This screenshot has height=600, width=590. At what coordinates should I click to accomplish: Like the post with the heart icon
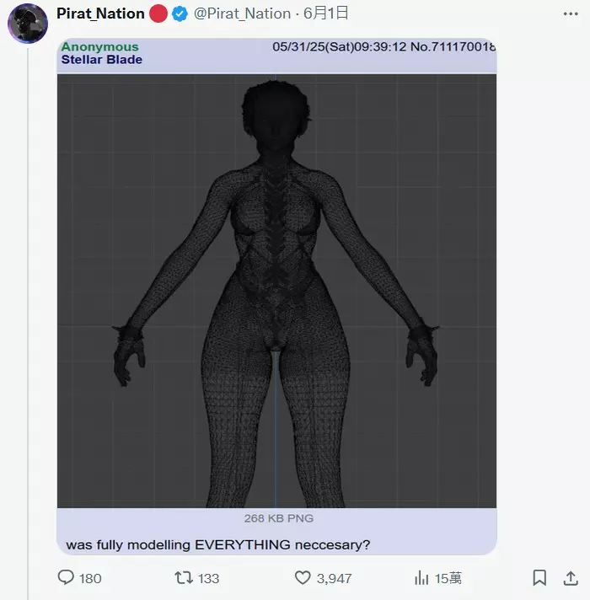pyautogui.click(x=303, y=577)
